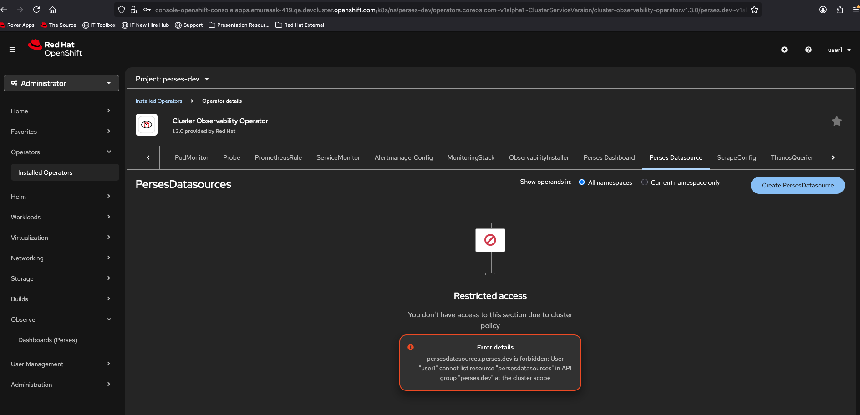The height and width of the screenshot is (415, 860).
Task: Open the browser application menu icon
Action: click(x=856, y=10)
